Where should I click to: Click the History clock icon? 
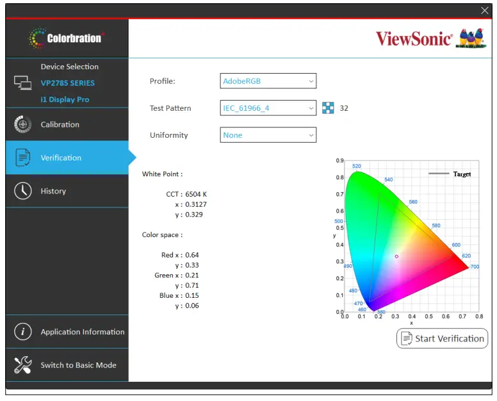click(23, 191)
